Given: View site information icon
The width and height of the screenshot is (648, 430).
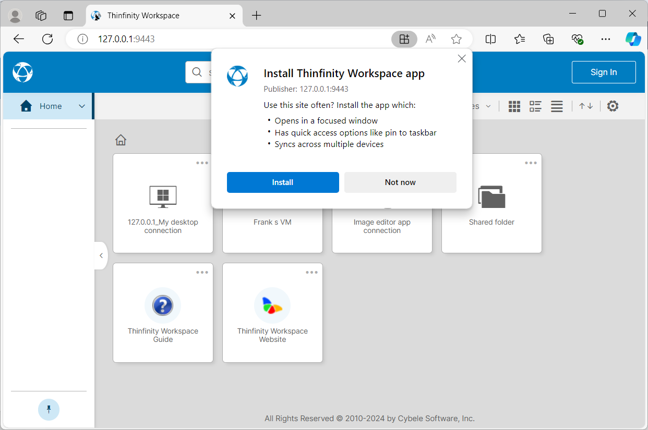Looking at the screenshot, I should [82, 39].
